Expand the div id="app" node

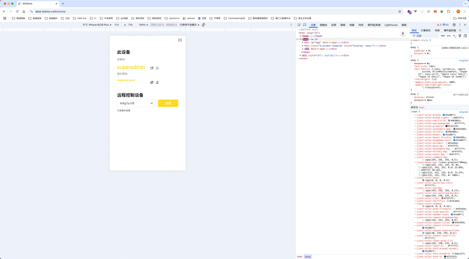point(303,43)
